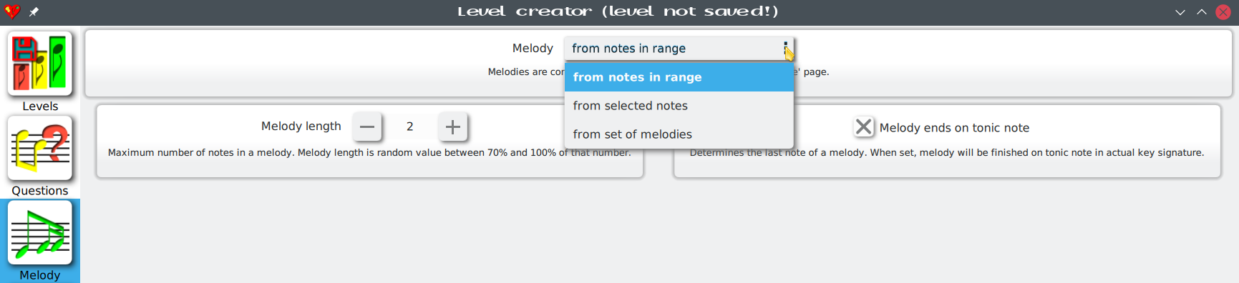Toggle Melody ends on tonic note checkbox
This screenshot has width=1239, height=283.
pyautogui.click(x=864, y=127)
